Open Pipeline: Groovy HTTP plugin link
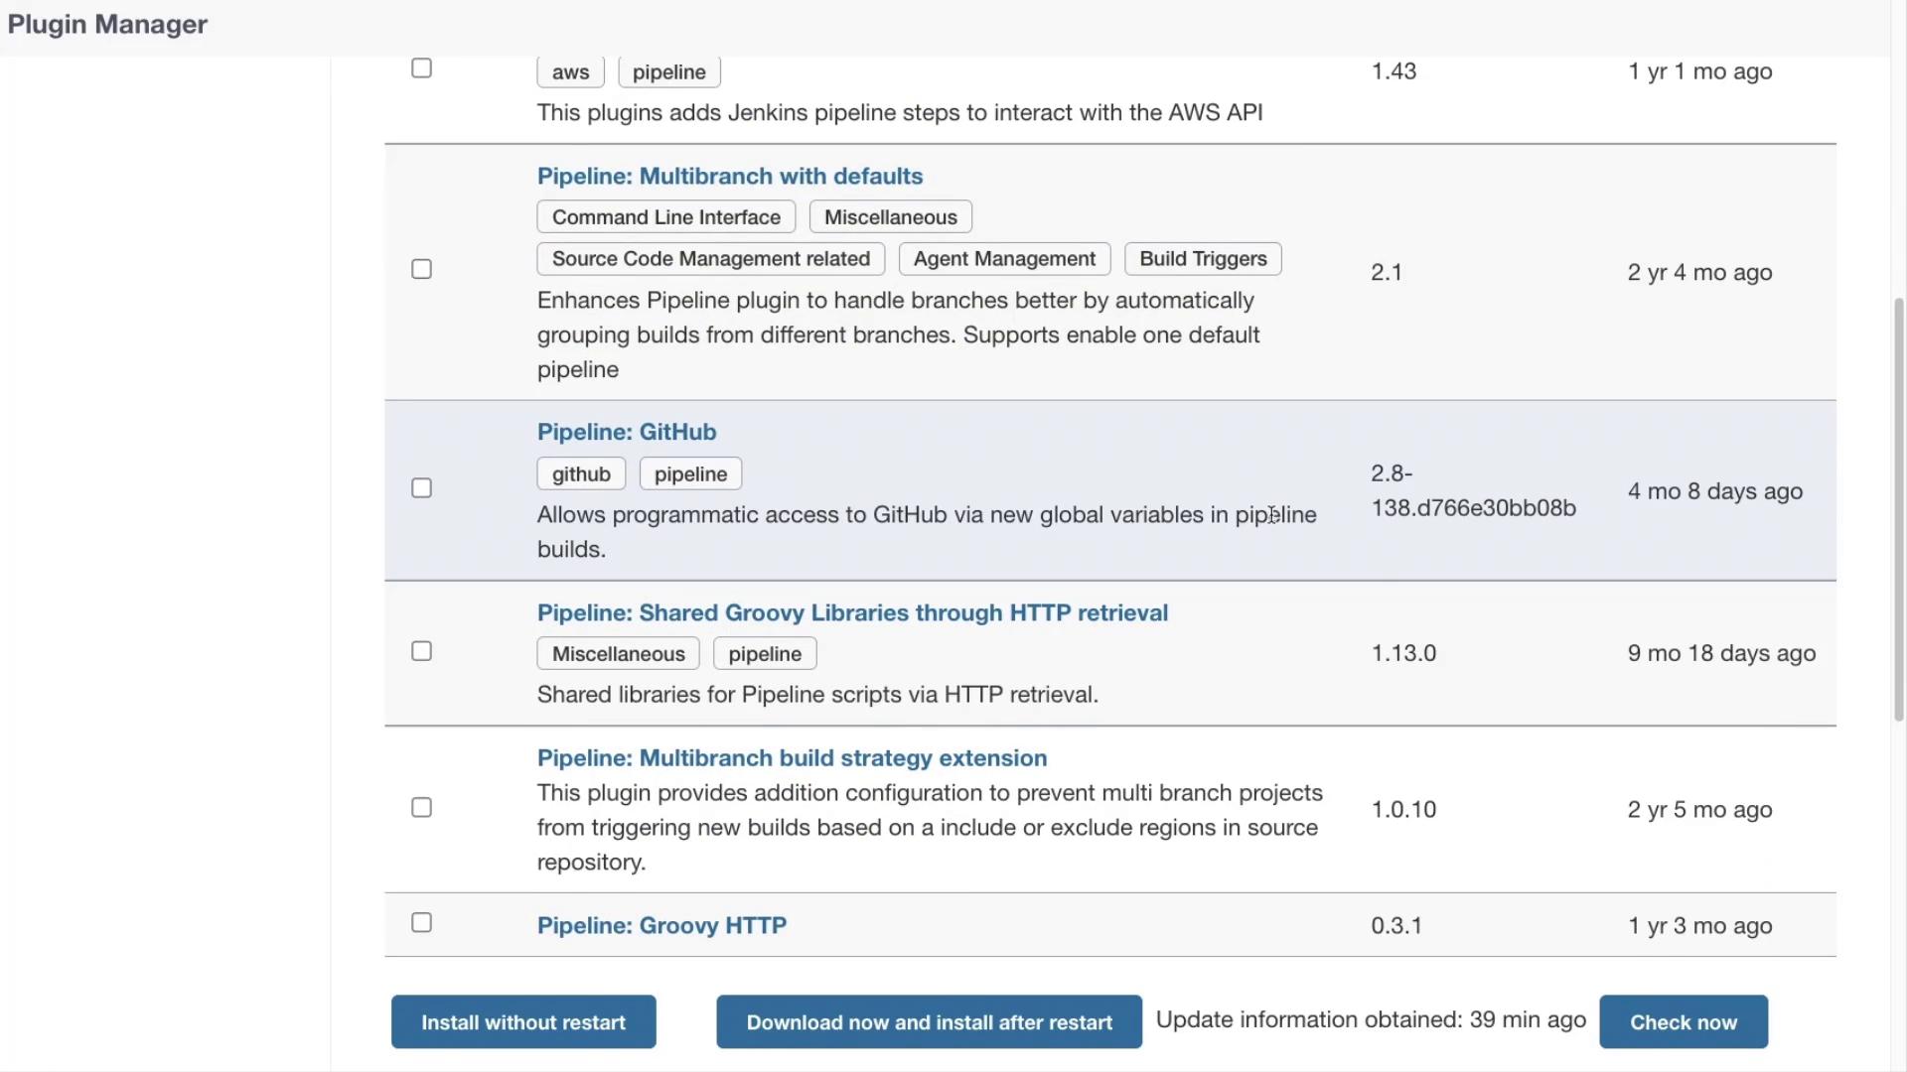Viewport: 1907px width, 1072px height. pos(661,925)
